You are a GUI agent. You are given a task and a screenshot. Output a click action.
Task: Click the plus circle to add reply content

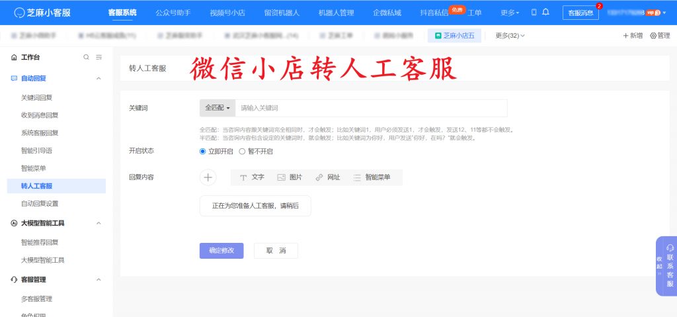click(208, 177)
